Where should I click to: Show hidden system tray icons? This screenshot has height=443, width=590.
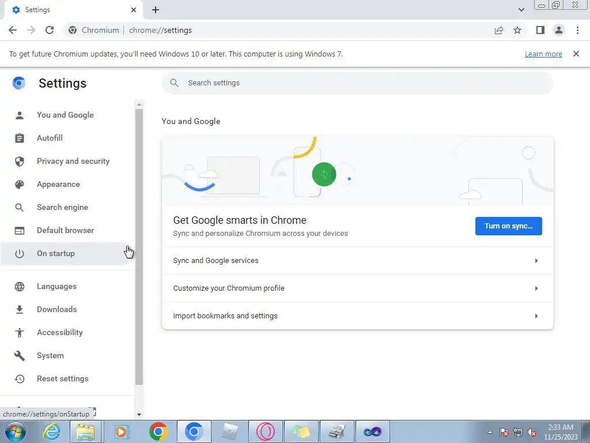(x=490, y=432)
